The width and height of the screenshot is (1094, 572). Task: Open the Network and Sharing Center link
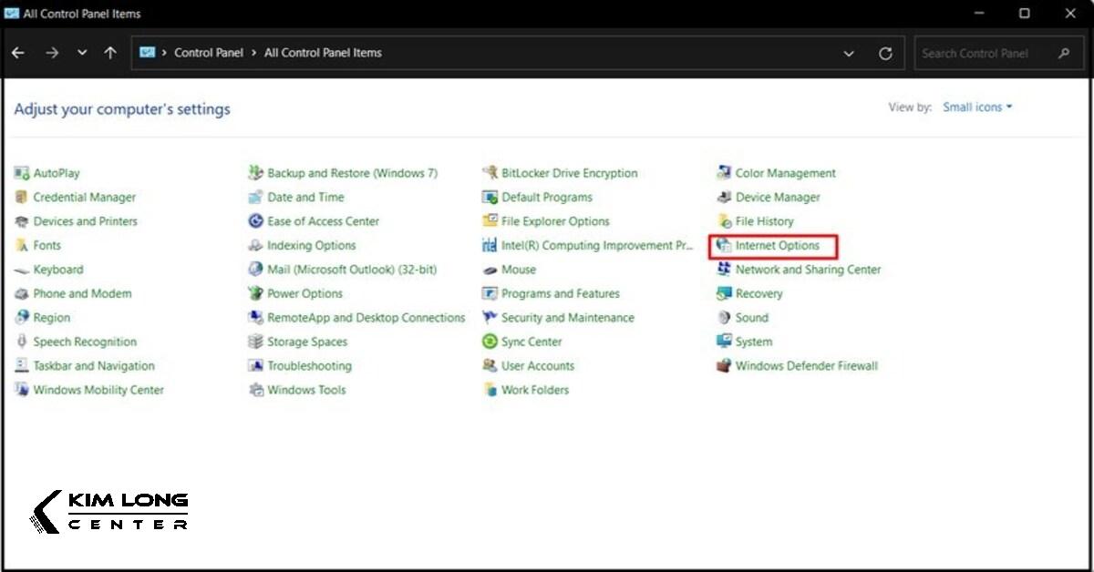click(808, 270)
